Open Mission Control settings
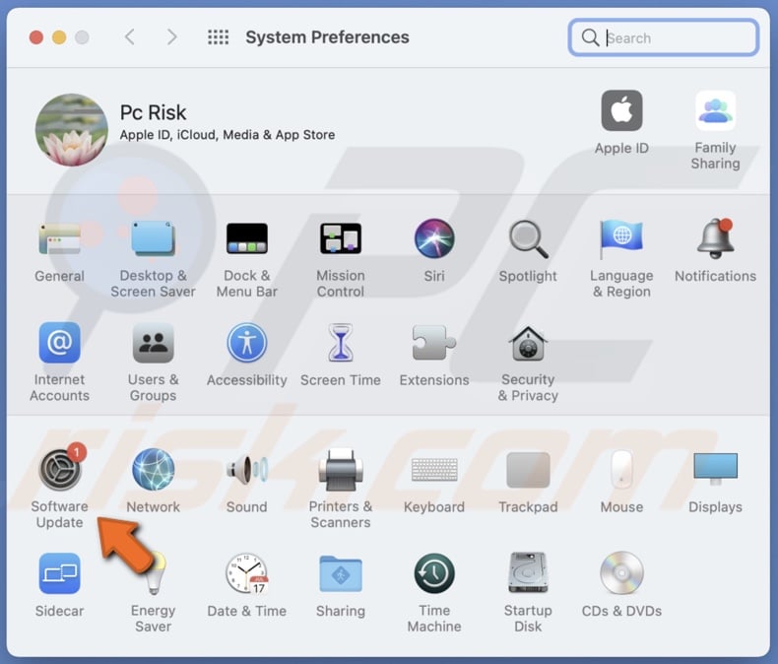 pos(341,238)
